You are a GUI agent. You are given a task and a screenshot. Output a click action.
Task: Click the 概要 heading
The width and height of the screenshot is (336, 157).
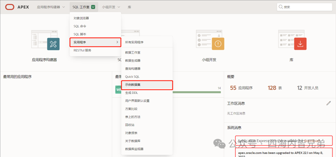231,77
